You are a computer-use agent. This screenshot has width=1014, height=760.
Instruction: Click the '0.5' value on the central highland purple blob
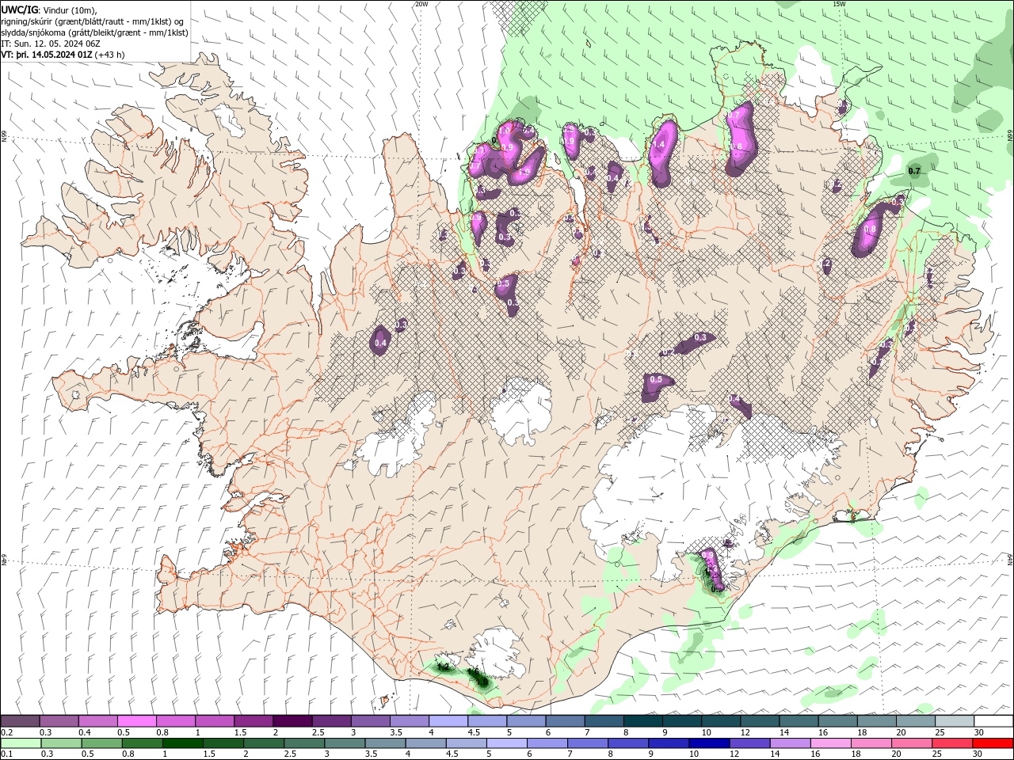pos(656,380)
